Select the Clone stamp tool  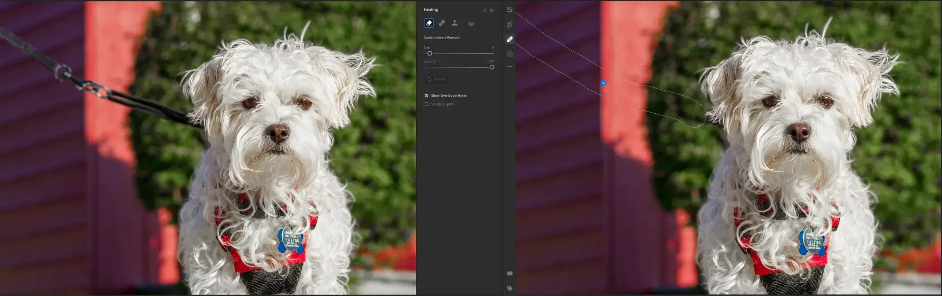coord(455,23)
